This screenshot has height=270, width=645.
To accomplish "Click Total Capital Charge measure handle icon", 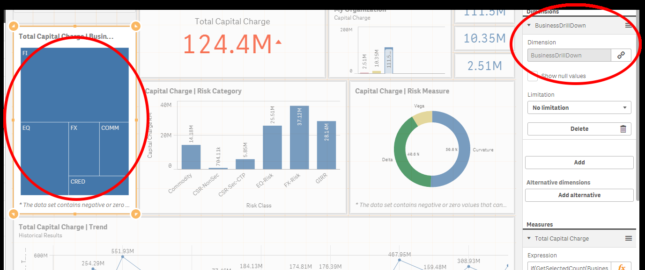I will point(629,239).
